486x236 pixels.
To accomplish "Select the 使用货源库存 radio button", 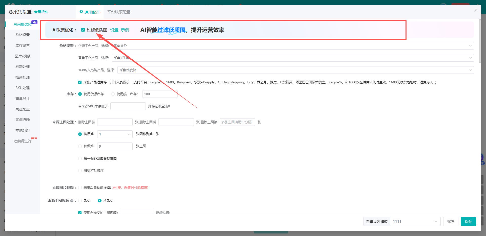I will tap(80, 94).
